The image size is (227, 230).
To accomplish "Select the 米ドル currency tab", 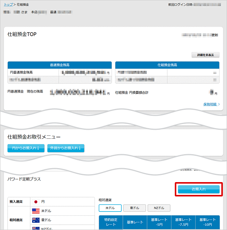I will tap(109, 208).
